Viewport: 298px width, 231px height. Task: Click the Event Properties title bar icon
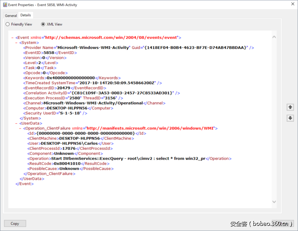(5, 5)
